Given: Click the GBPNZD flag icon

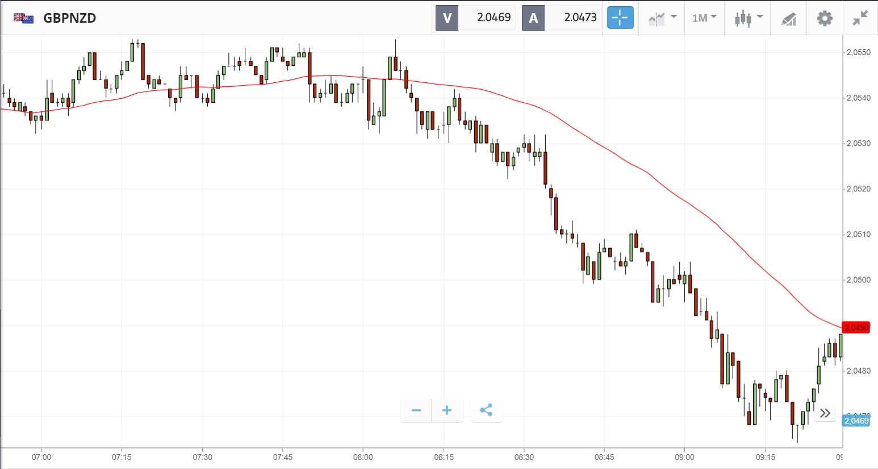Looking at the screenshot, I should [x=24, y=18].
